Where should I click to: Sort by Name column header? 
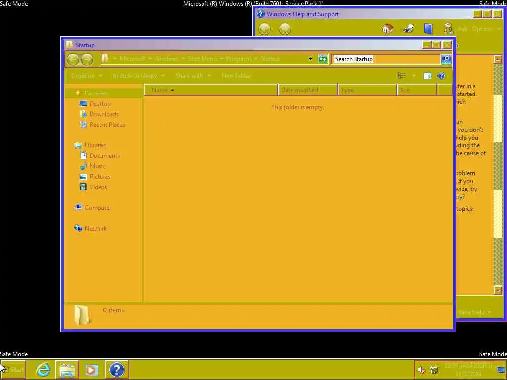tap(211, 90)
